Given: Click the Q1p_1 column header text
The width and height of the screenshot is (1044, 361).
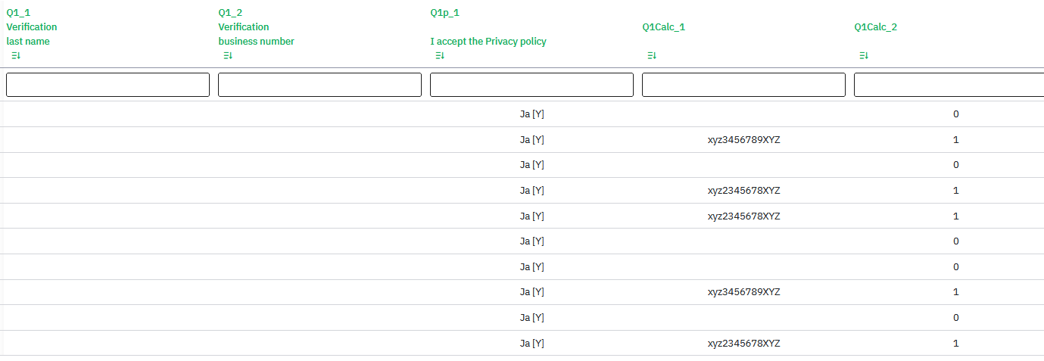Looking at the screenshot, I should (444, 13).
